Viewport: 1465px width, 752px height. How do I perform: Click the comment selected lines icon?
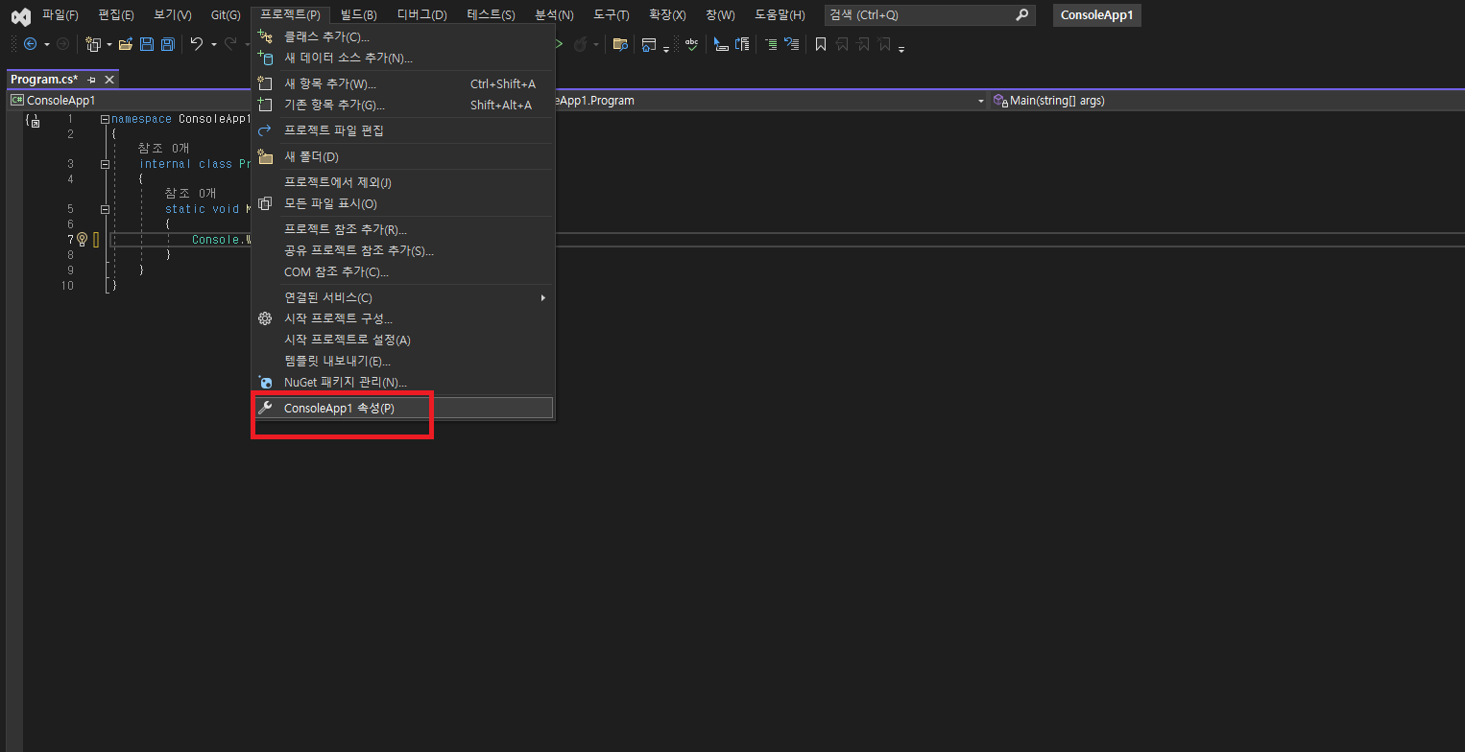click(x=771, y=44)
